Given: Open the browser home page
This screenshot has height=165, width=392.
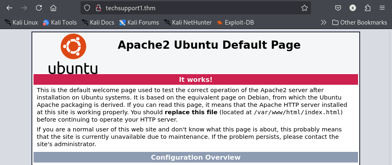Looking at the screenshot, I should [53, 8].
